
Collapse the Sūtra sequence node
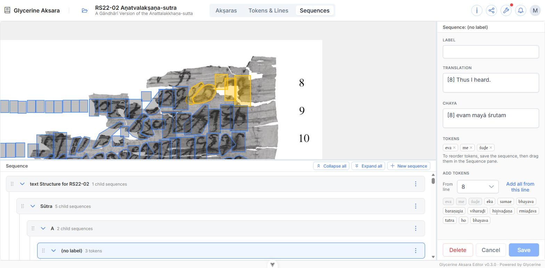(33, 206)
